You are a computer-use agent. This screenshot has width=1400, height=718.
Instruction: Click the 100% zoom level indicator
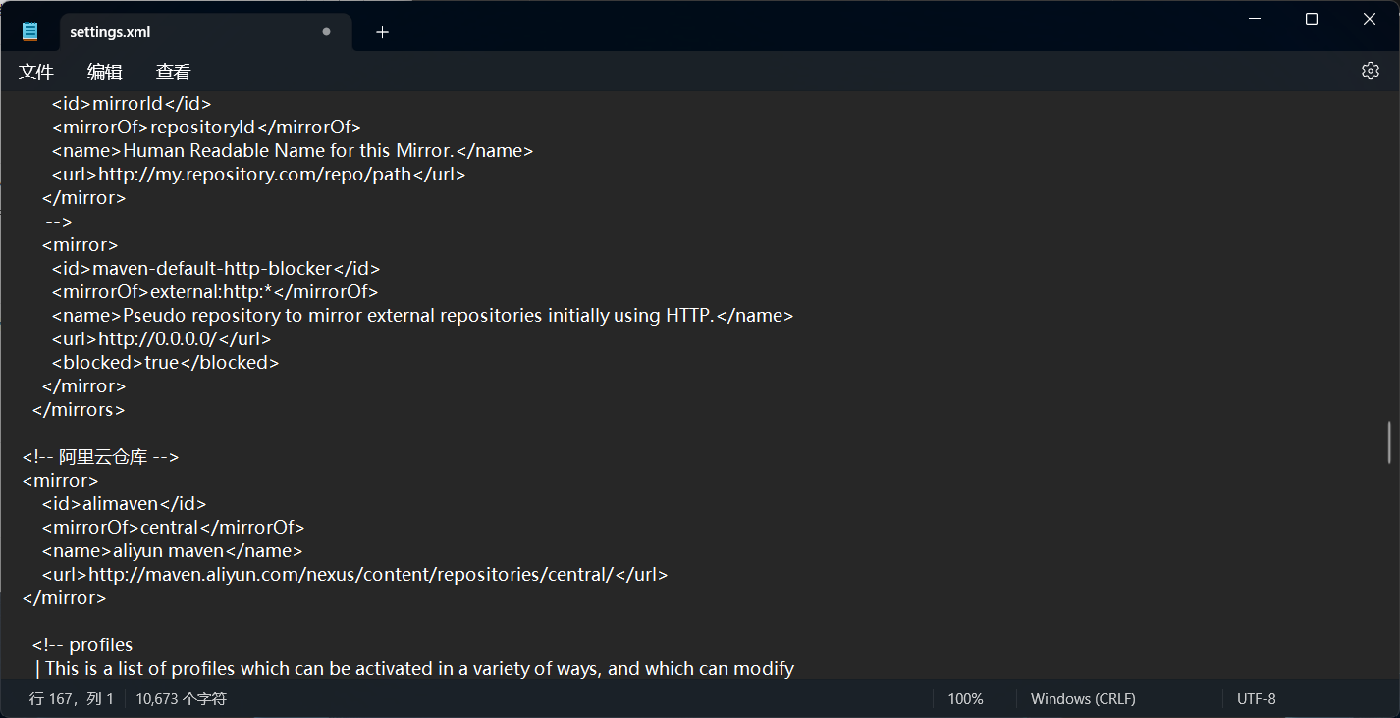[965, 699]
